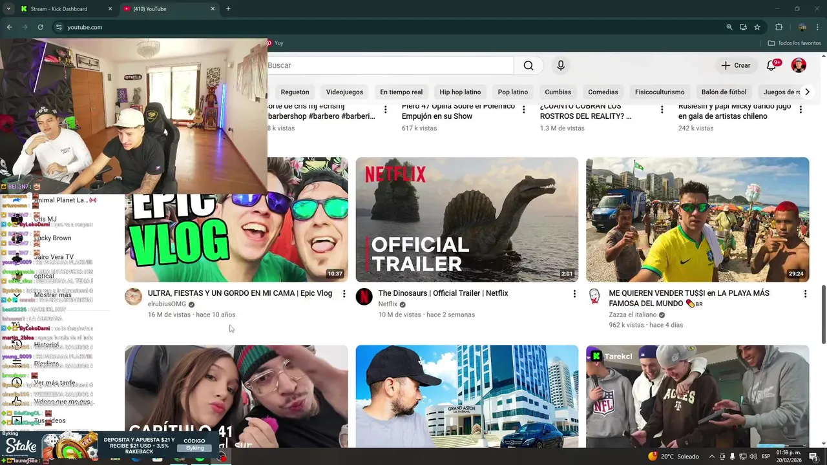Open options for Epic Vlog video
The height and width of the screenshot is (465, 827).
click(344, 294)
